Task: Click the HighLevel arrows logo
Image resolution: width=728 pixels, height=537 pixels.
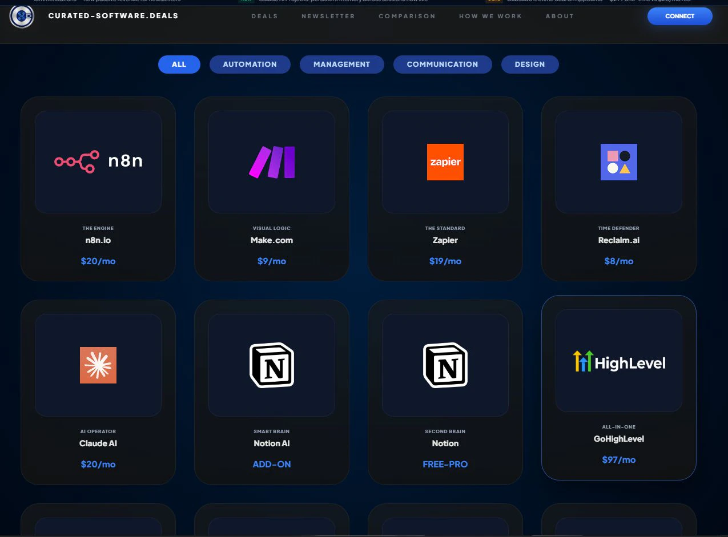Action: point(619,361)
